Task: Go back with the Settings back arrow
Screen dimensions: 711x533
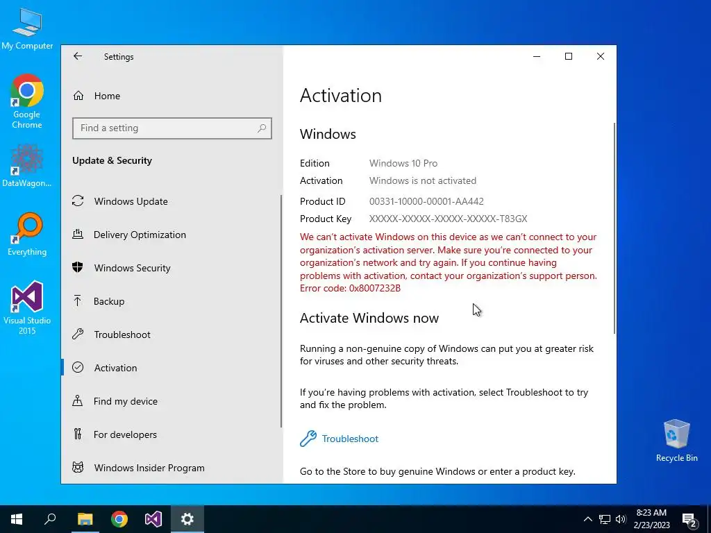Action: tap(78, 56)
